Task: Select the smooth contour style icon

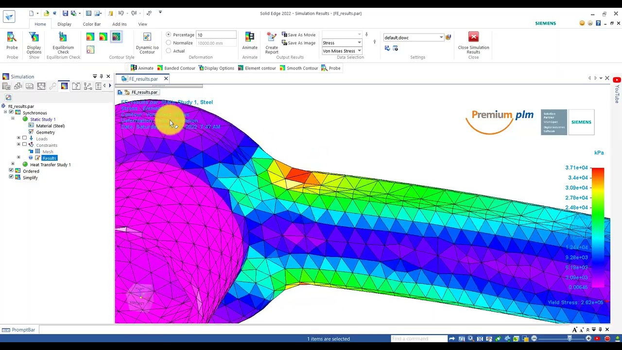Action: tap(90, 37)
